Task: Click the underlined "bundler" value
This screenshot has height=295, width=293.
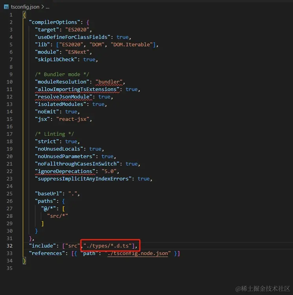Action: (109, 82)
